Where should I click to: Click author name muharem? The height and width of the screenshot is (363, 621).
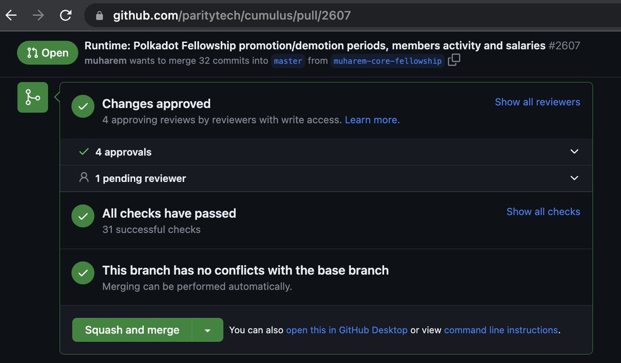pos(106,61)
